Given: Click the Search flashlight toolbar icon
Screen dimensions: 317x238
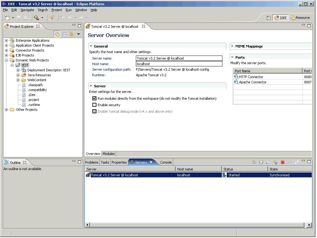Looking at the screenshot, I should tap(52, 18).
